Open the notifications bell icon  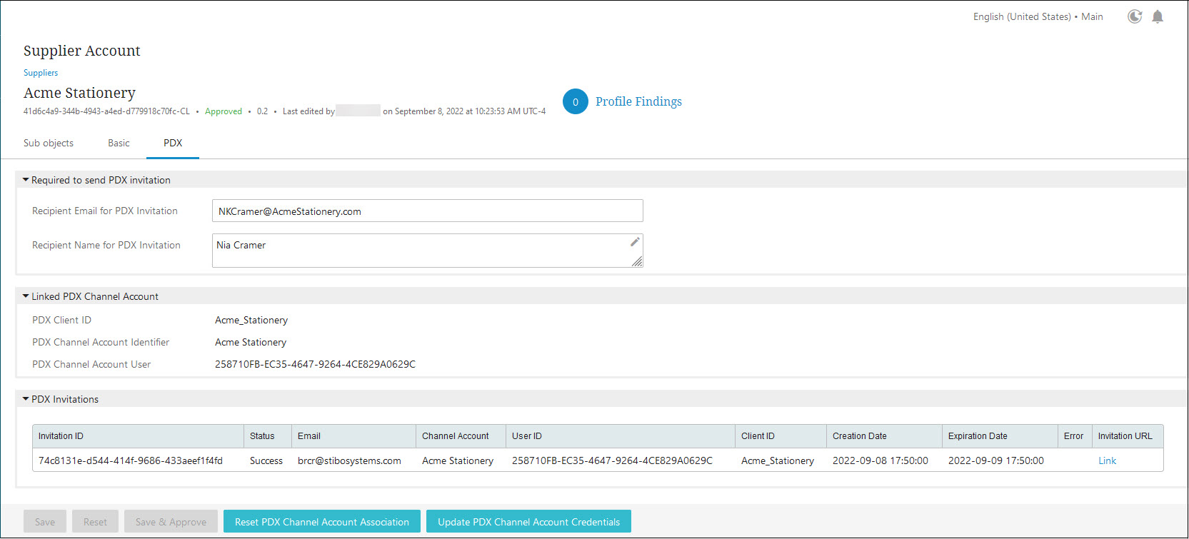click(x=1158, y=16)
